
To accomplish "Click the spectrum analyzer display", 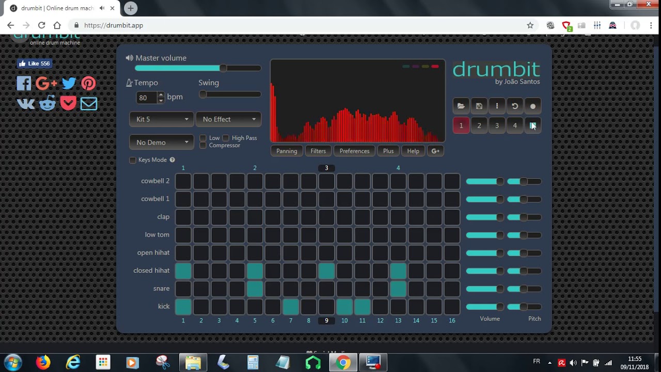I will (x=357, y=101).
